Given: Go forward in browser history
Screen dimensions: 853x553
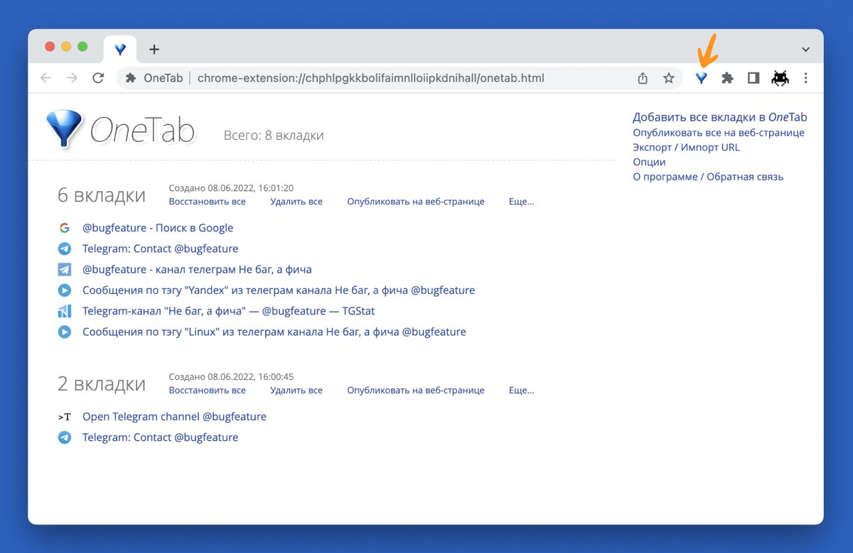Looking at the screenshot, I should pos(72,78).
